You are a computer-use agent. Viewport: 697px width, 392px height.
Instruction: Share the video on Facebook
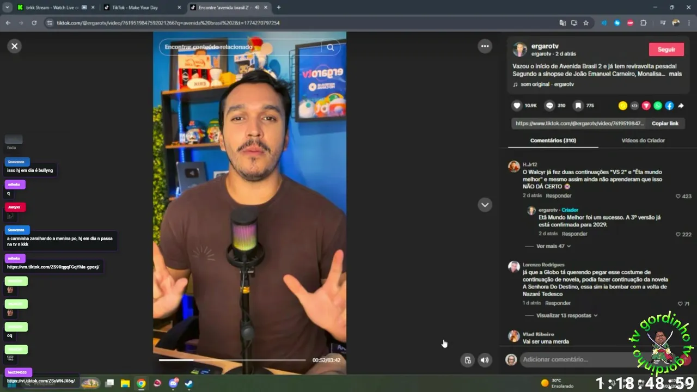(x=669, y=106)
